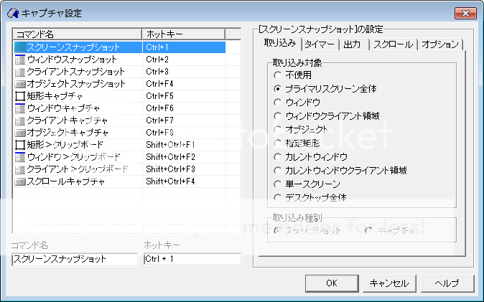Image resolution: width=484 pixels, height=302 pixels.
Task: Select the オブジェクトキャプチャ command name
Action: [x=68, y=133]
